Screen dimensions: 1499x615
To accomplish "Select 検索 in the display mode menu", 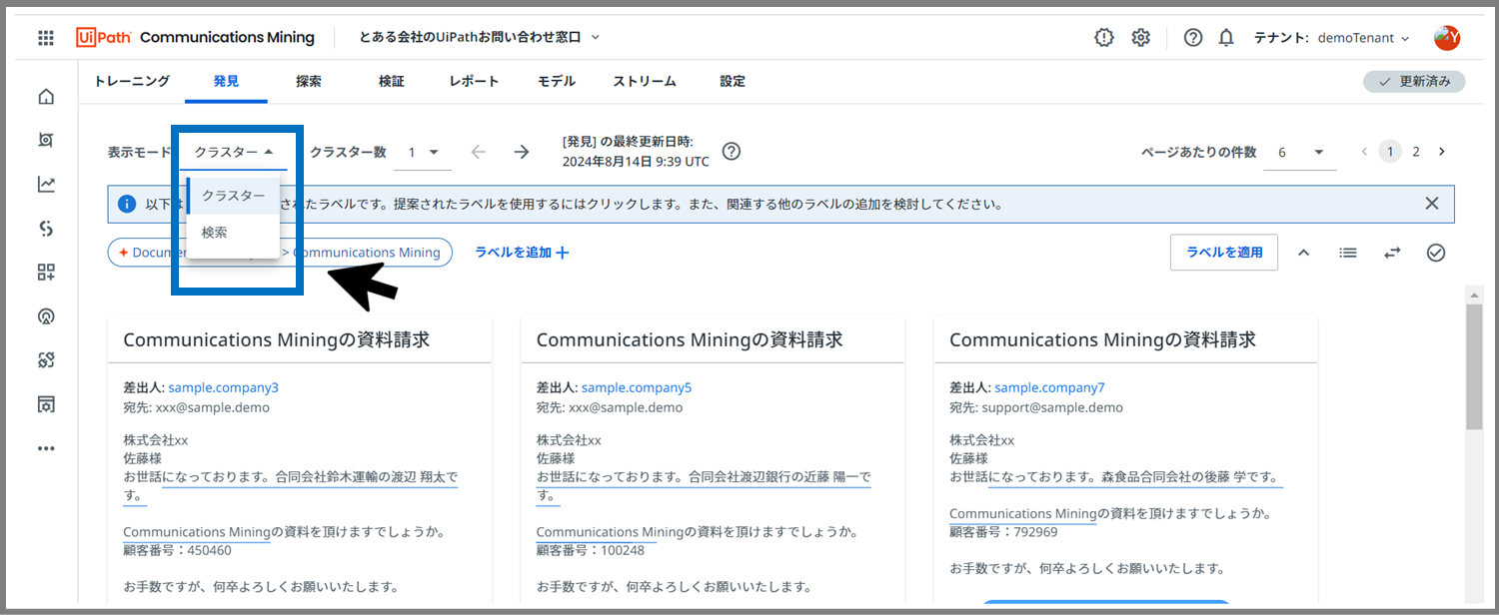I will click(x=233, y=232).
